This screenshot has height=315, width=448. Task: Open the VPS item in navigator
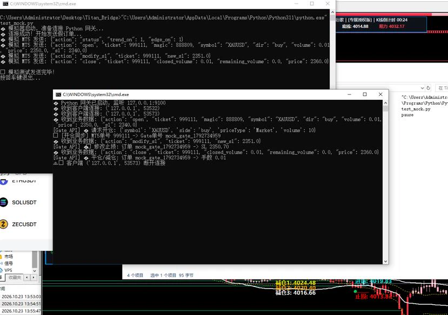8,270
